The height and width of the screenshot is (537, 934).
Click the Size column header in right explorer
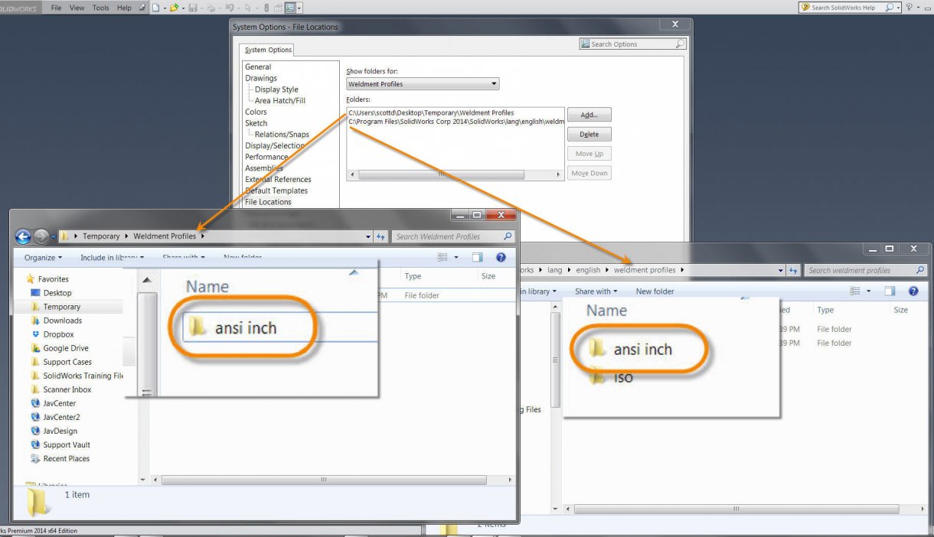[901, 310]
